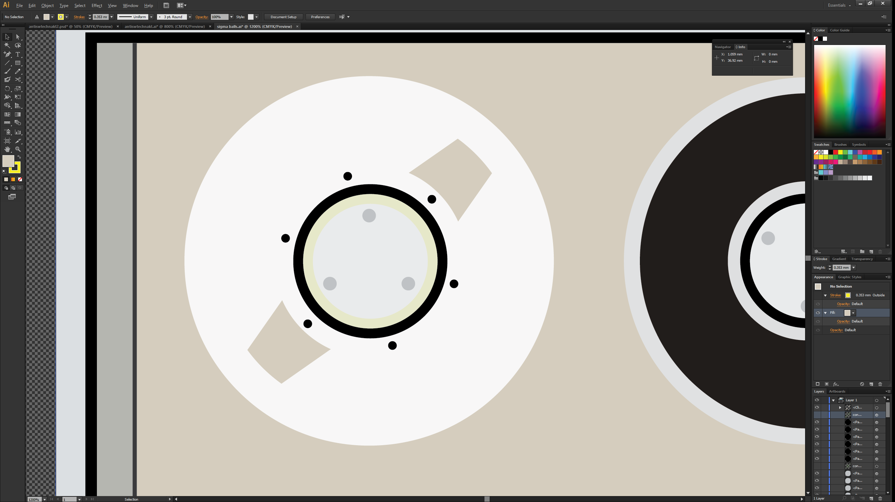Activate the Hand tool
This screenshot has height=502, width=895.
point(7,149)
